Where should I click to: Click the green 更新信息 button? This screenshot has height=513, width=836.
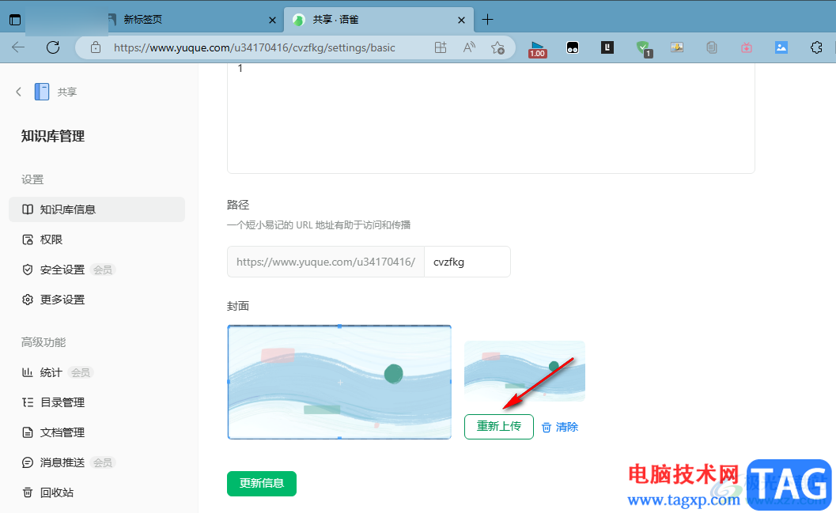point(262,484)
